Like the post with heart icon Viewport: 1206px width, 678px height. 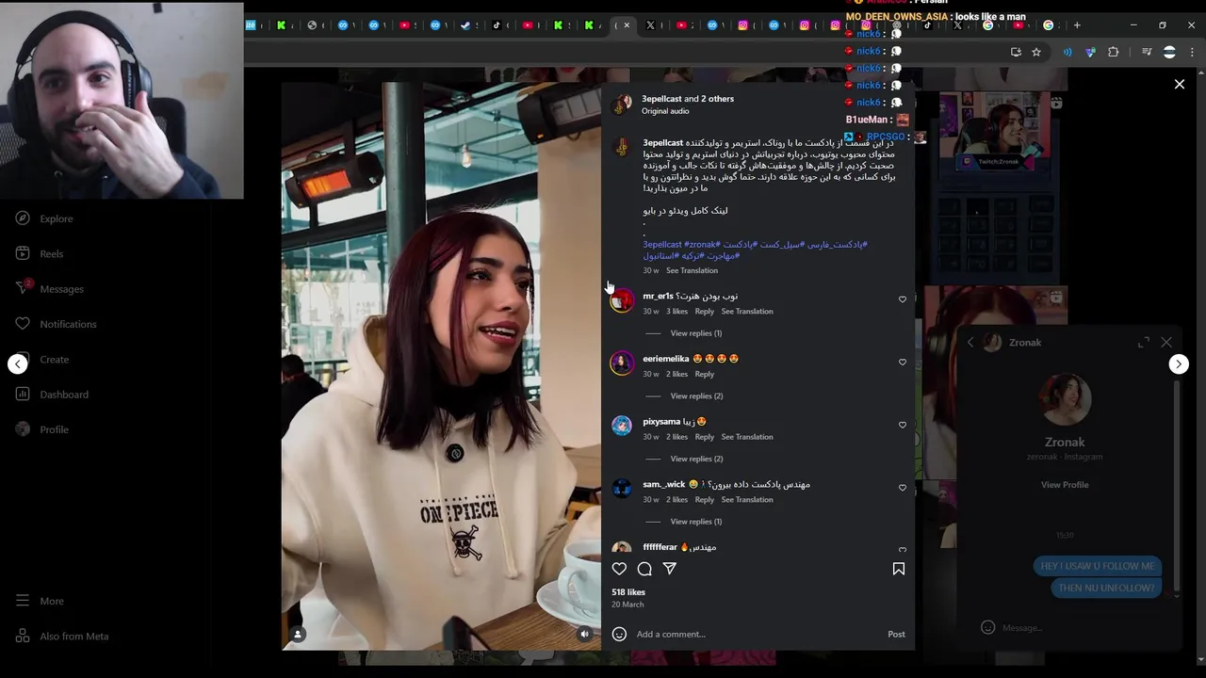(619, 569)
